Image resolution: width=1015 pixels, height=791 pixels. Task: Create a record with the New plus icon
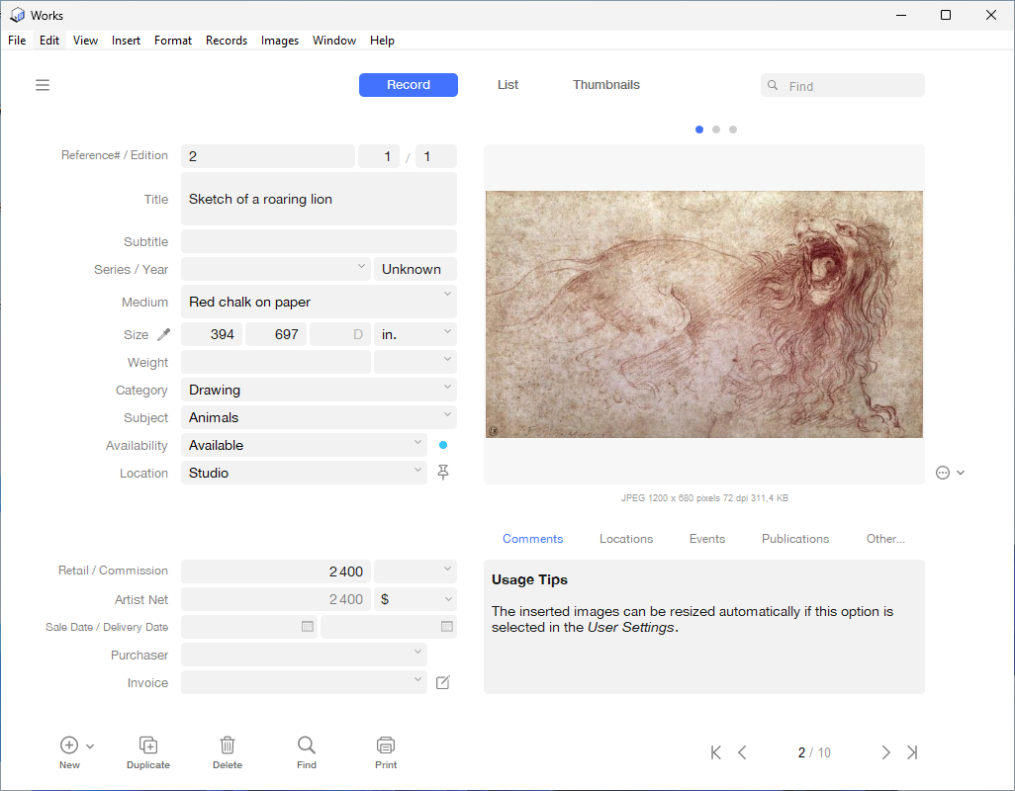67,746
